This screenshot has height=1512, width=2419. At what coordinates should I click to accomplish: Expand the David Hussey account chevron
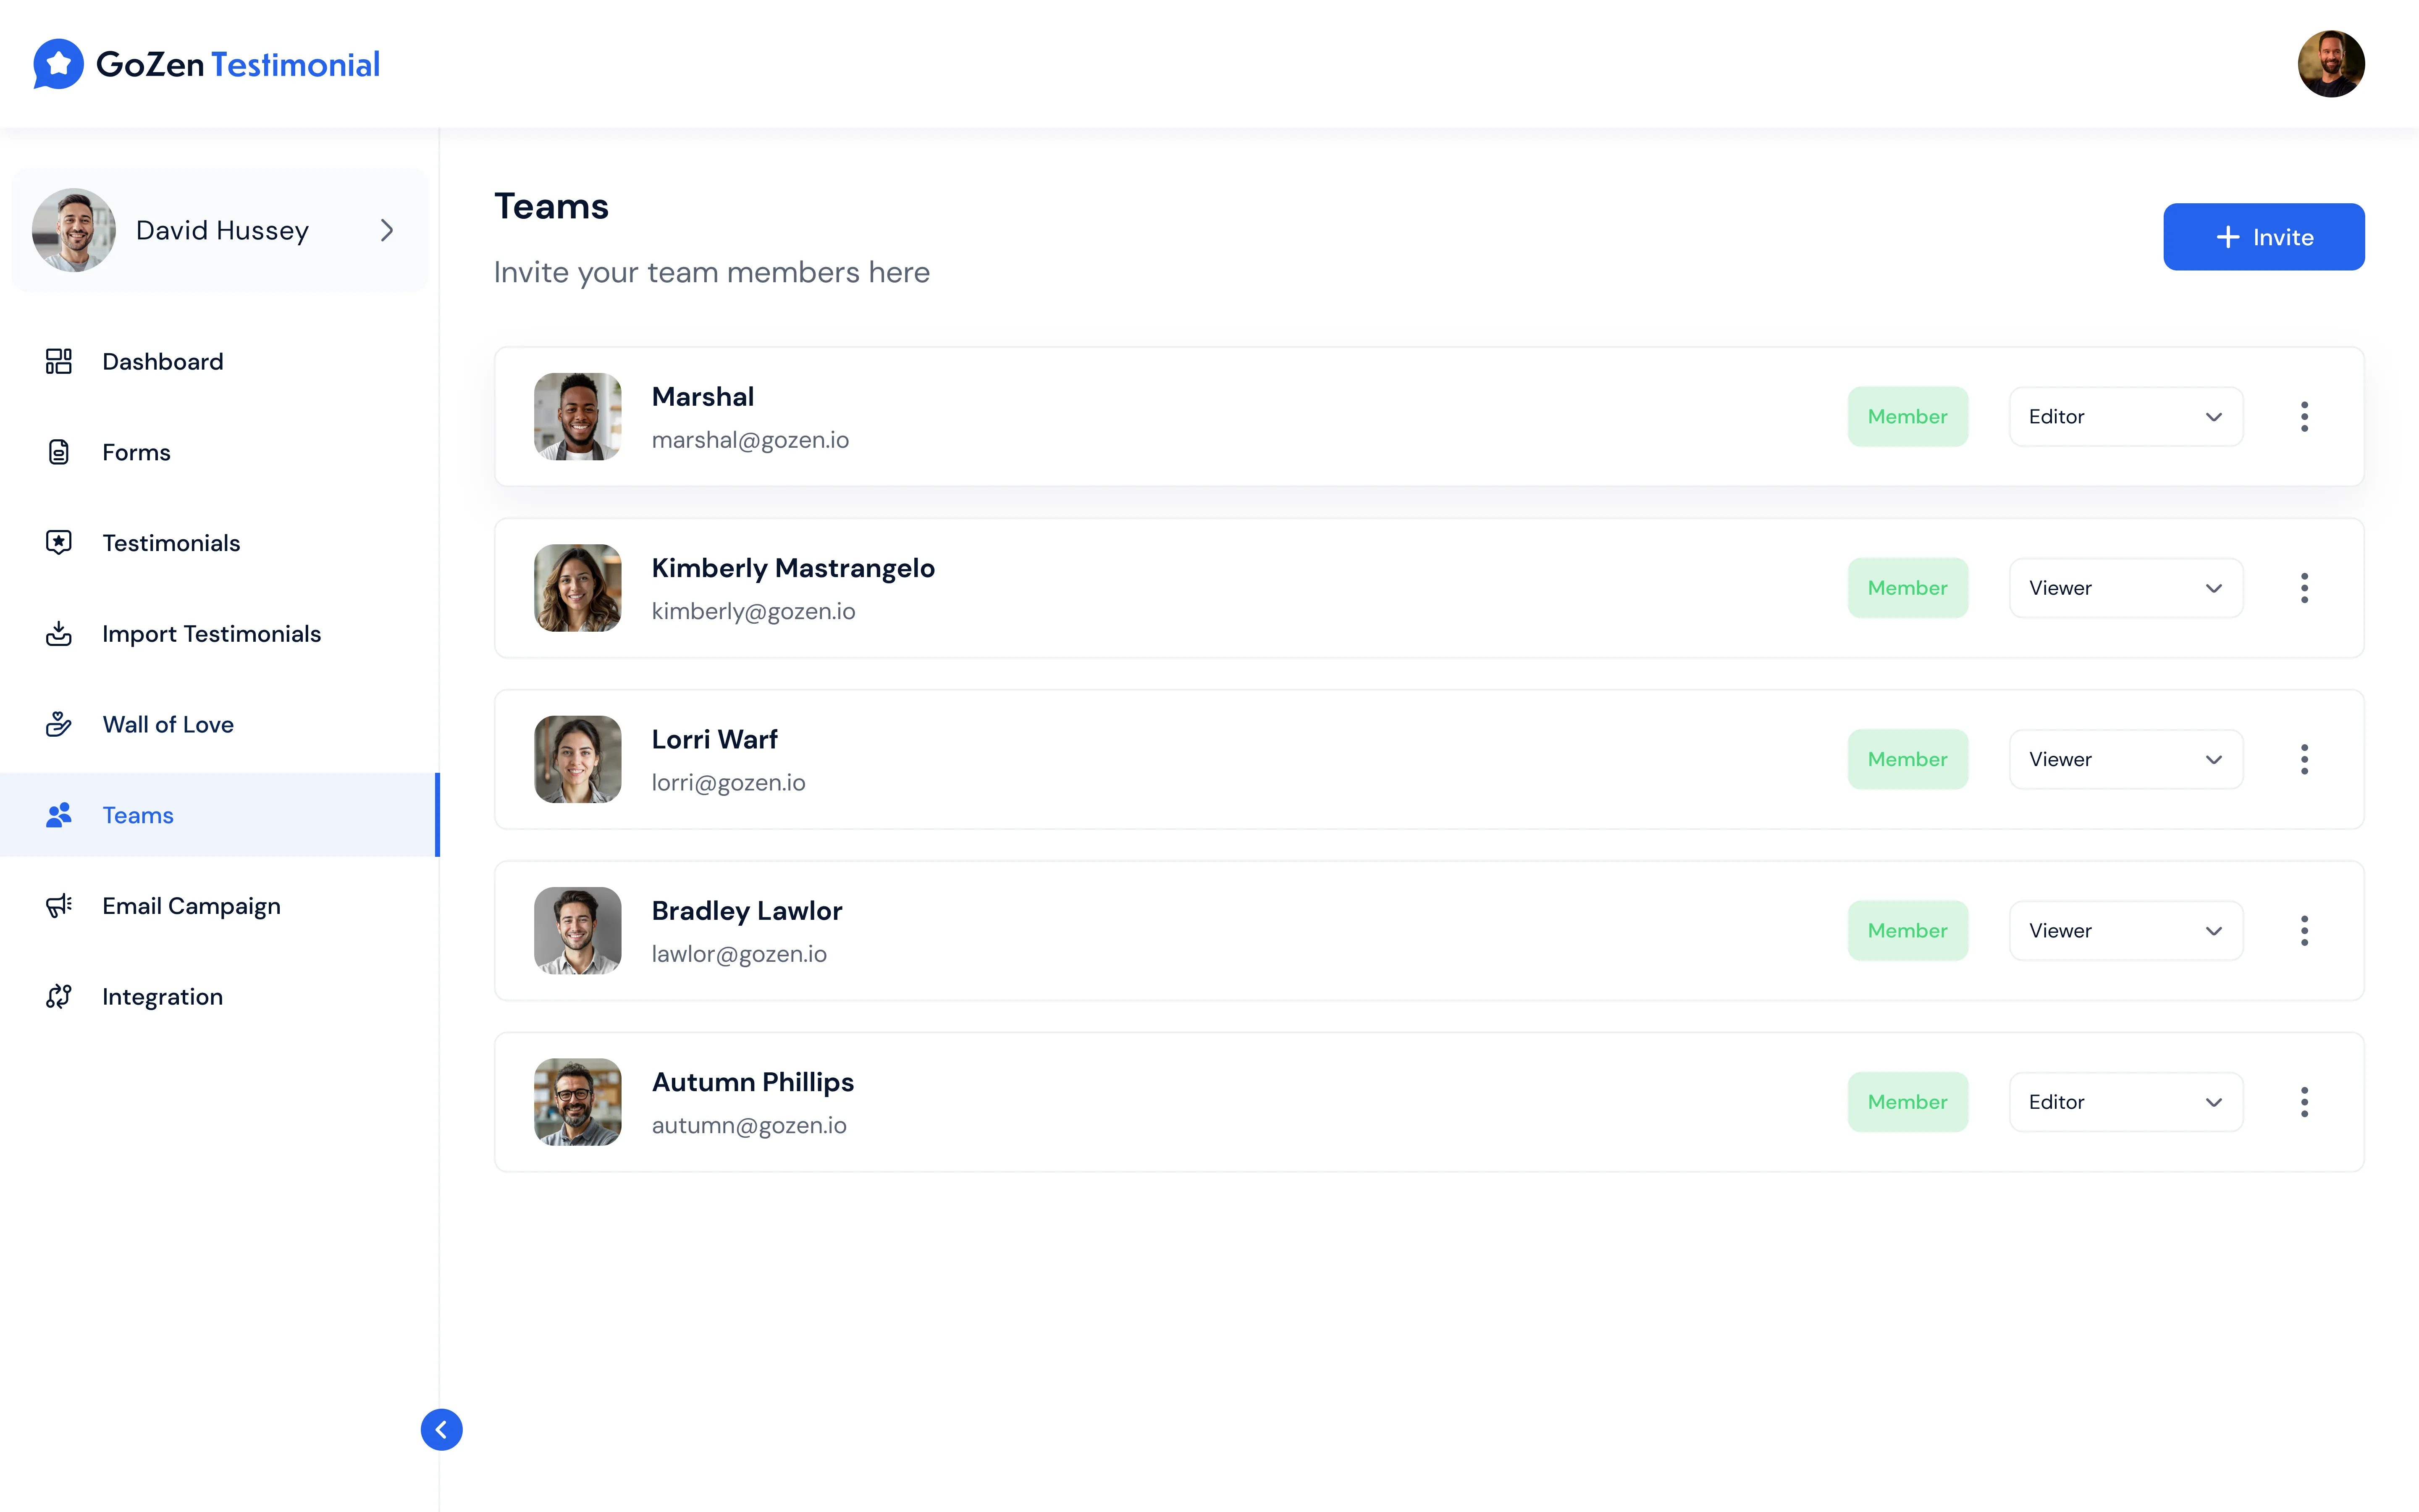387,231
